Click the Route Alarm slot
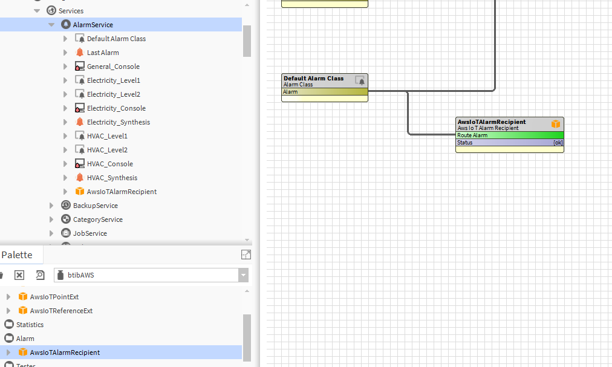The width and height of the screenshot is (612, 367). pyautogui.click(x=509, y=135)
